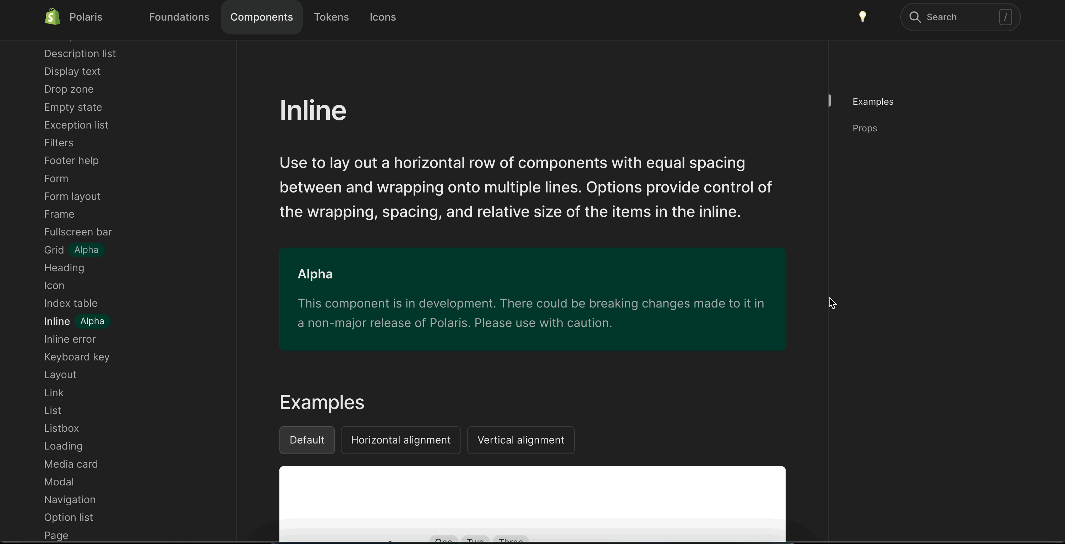Open the Foundations nav tab
Image resolution: width=1065 pixels, height=544 pixels.
pyautogui.click(x=179, y=17)
